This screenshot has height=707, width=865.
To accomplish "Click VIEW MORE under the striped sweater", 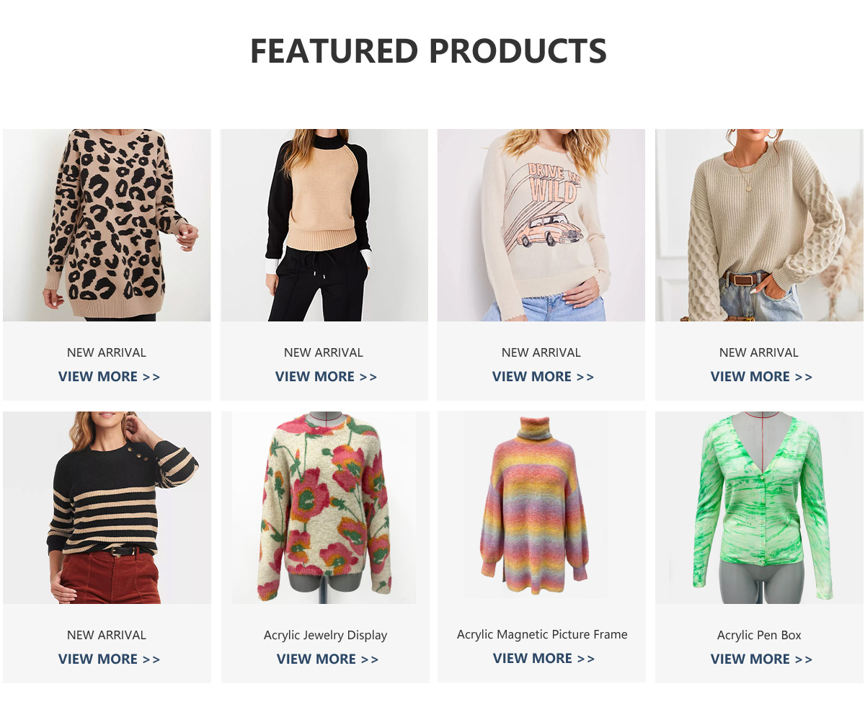I will (x=110, y=659).
